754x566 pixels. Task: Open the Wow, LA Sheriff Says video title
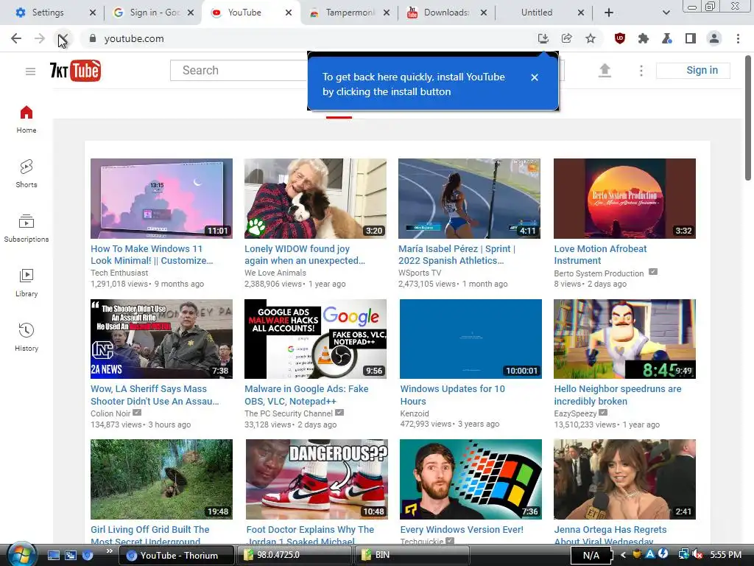(x=155, y=395)
